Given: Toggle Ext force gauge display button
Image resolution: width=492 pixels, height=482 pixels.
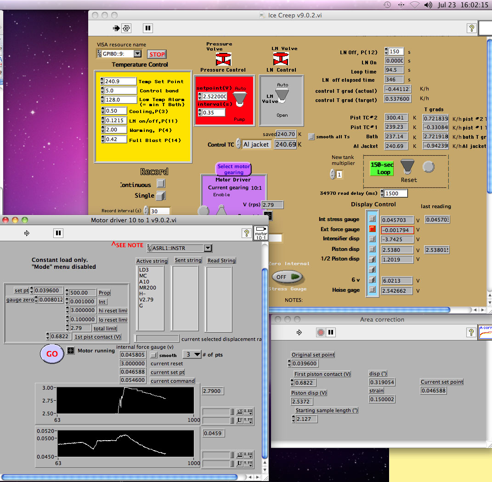Looking at the screenshot, I should click(372, 229).
